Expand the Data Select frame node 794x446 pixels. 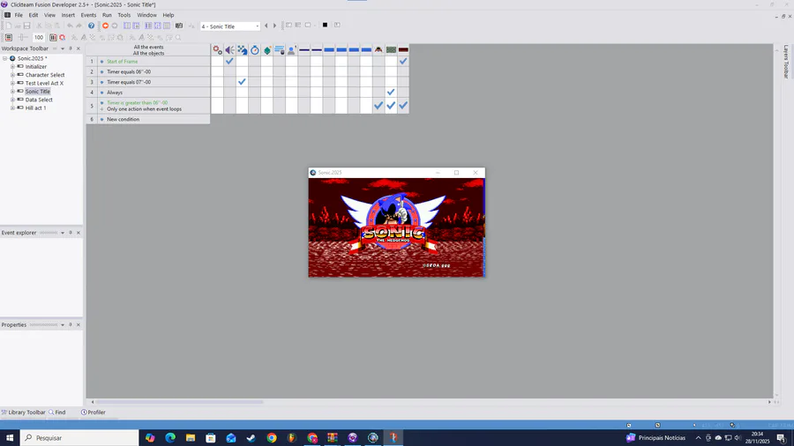12,100
